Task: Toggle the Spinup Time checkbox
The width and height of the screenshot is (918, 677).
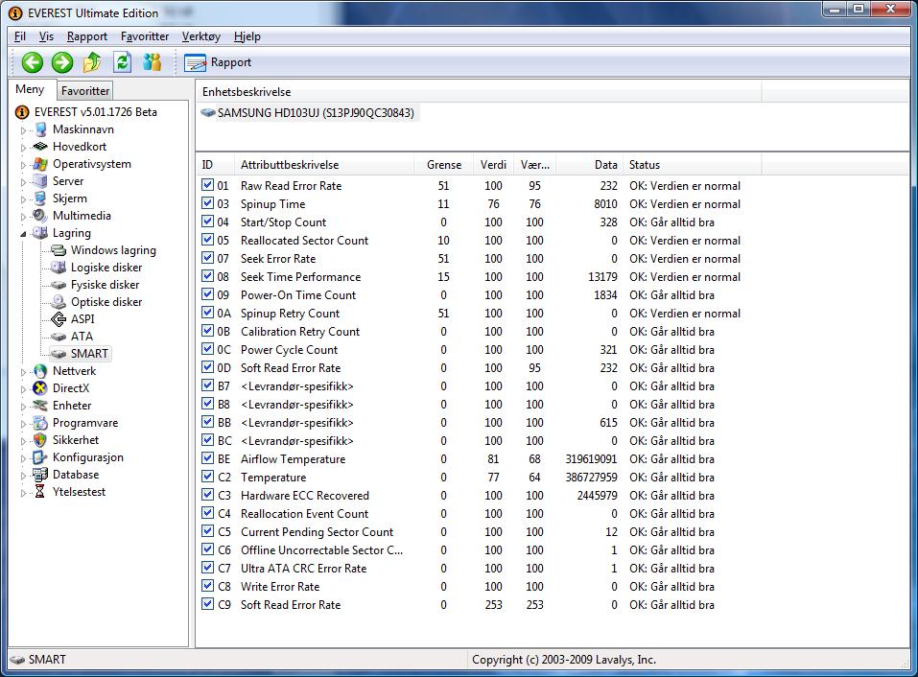Action: click(207, 203)
